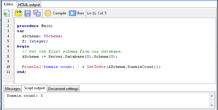Click 'IntToStr' function name
218x110 pixels.
[x=96, y=67]
